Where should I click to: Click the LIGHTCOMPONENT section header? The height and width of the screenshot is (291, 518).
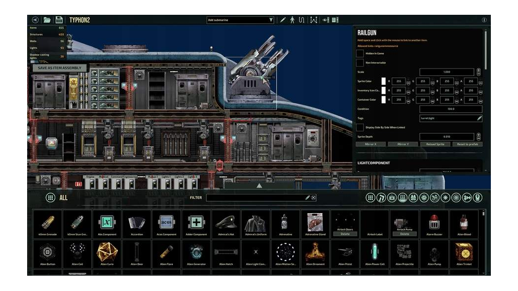coord(373,163)
